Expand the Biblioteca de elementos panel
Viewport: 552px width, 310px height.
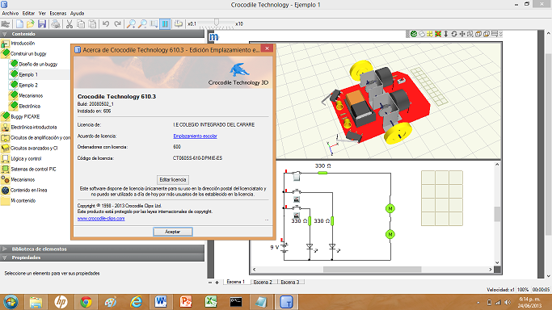[x=102, y=249]
